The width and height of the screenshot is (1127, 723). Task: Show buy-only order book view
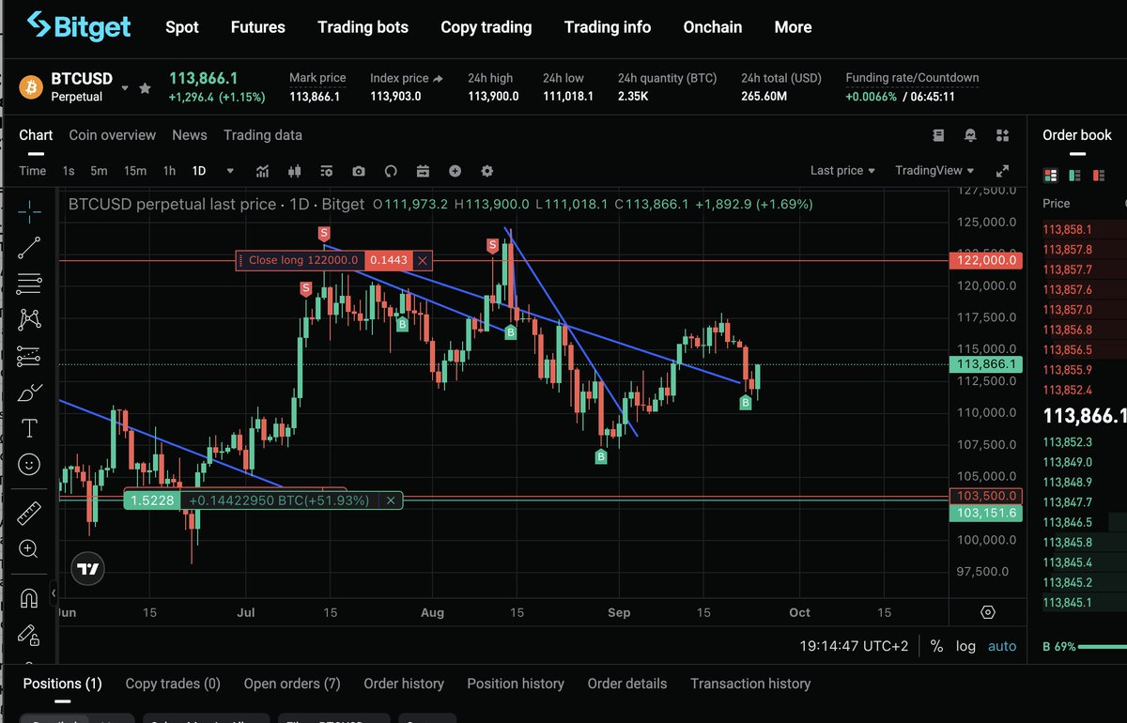[x=1073, y=175]
